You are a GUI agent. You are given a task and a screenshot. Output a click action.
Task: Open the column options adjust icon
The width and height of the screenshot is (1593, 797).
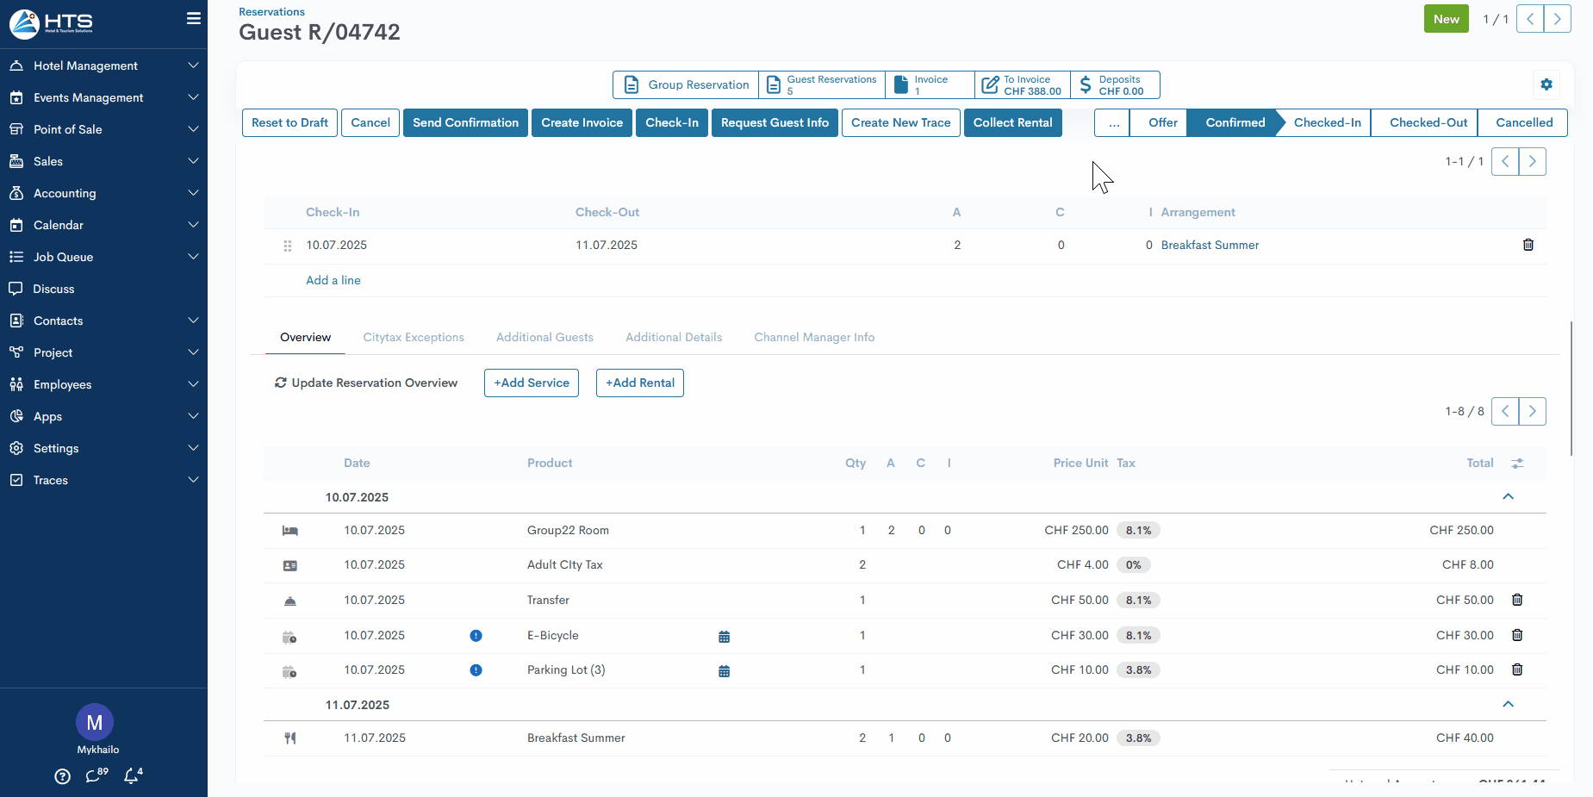(1517, 464)
